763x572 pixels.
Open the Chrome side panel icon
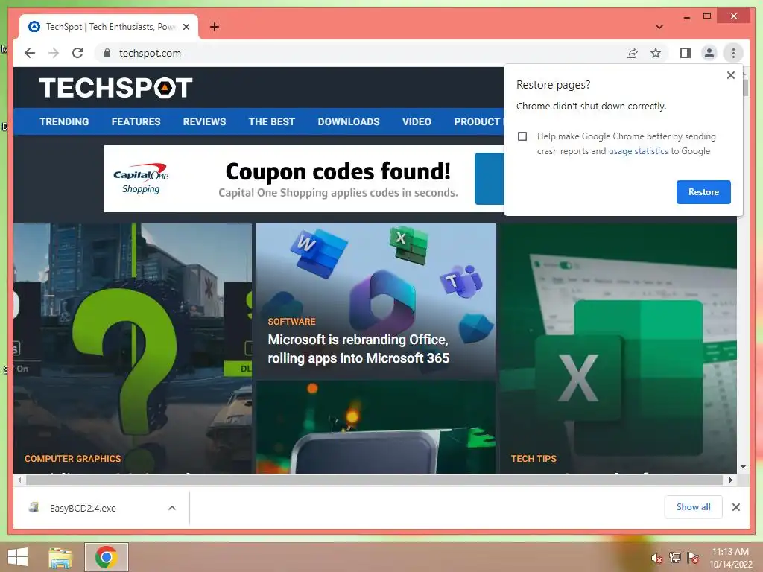(686, 53)
